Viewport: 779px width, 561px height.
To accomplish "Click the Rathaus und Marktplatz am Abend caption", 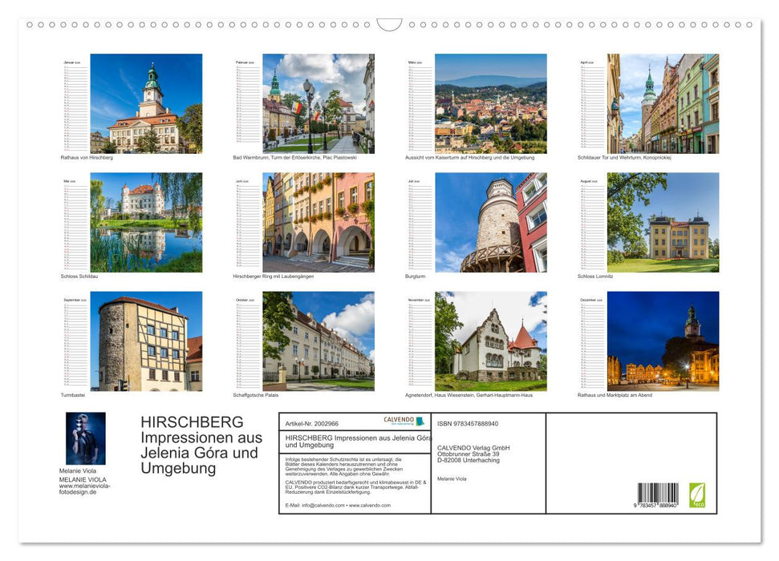I will (x=614, y=394).
